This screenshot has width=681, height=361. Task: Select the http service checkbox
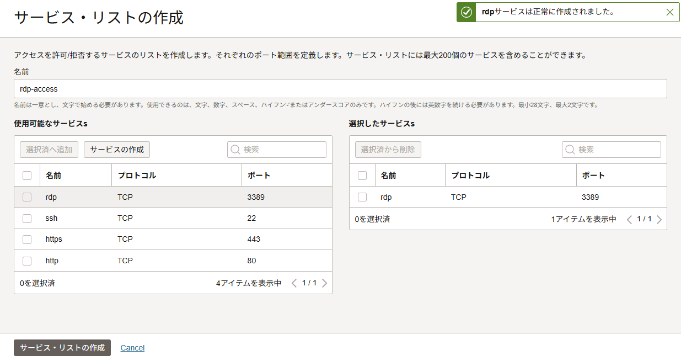(x=27, y=261)
